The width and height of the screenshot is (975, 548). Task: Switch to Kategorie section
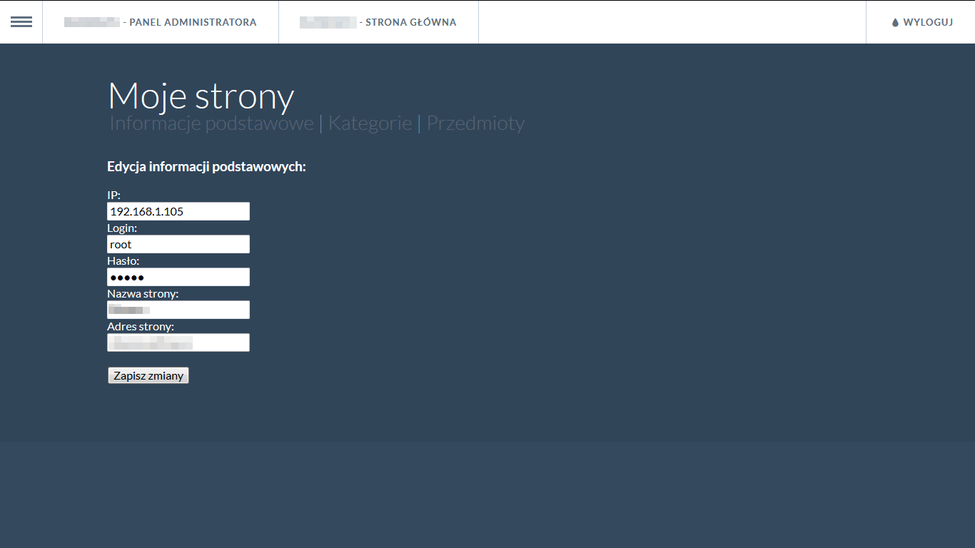pos(370,123)
